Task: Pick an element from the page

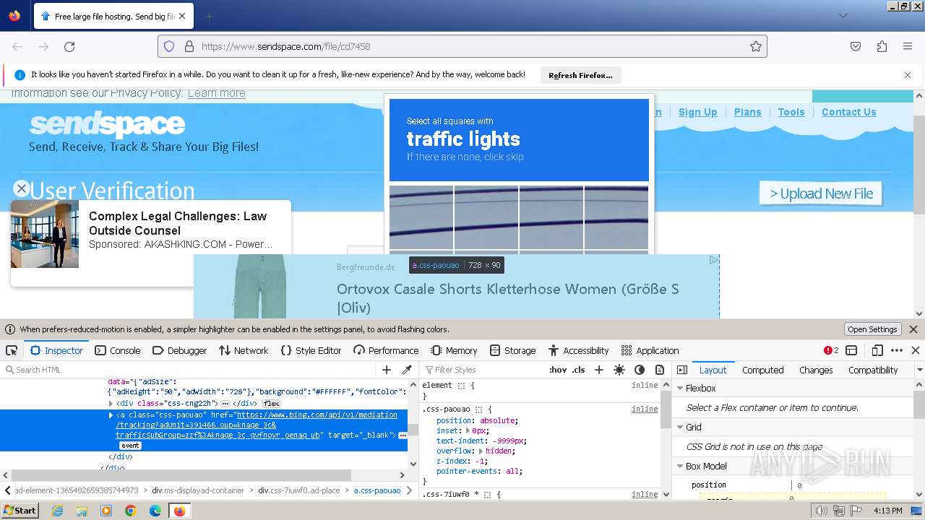Action: (x=12, y=350)
